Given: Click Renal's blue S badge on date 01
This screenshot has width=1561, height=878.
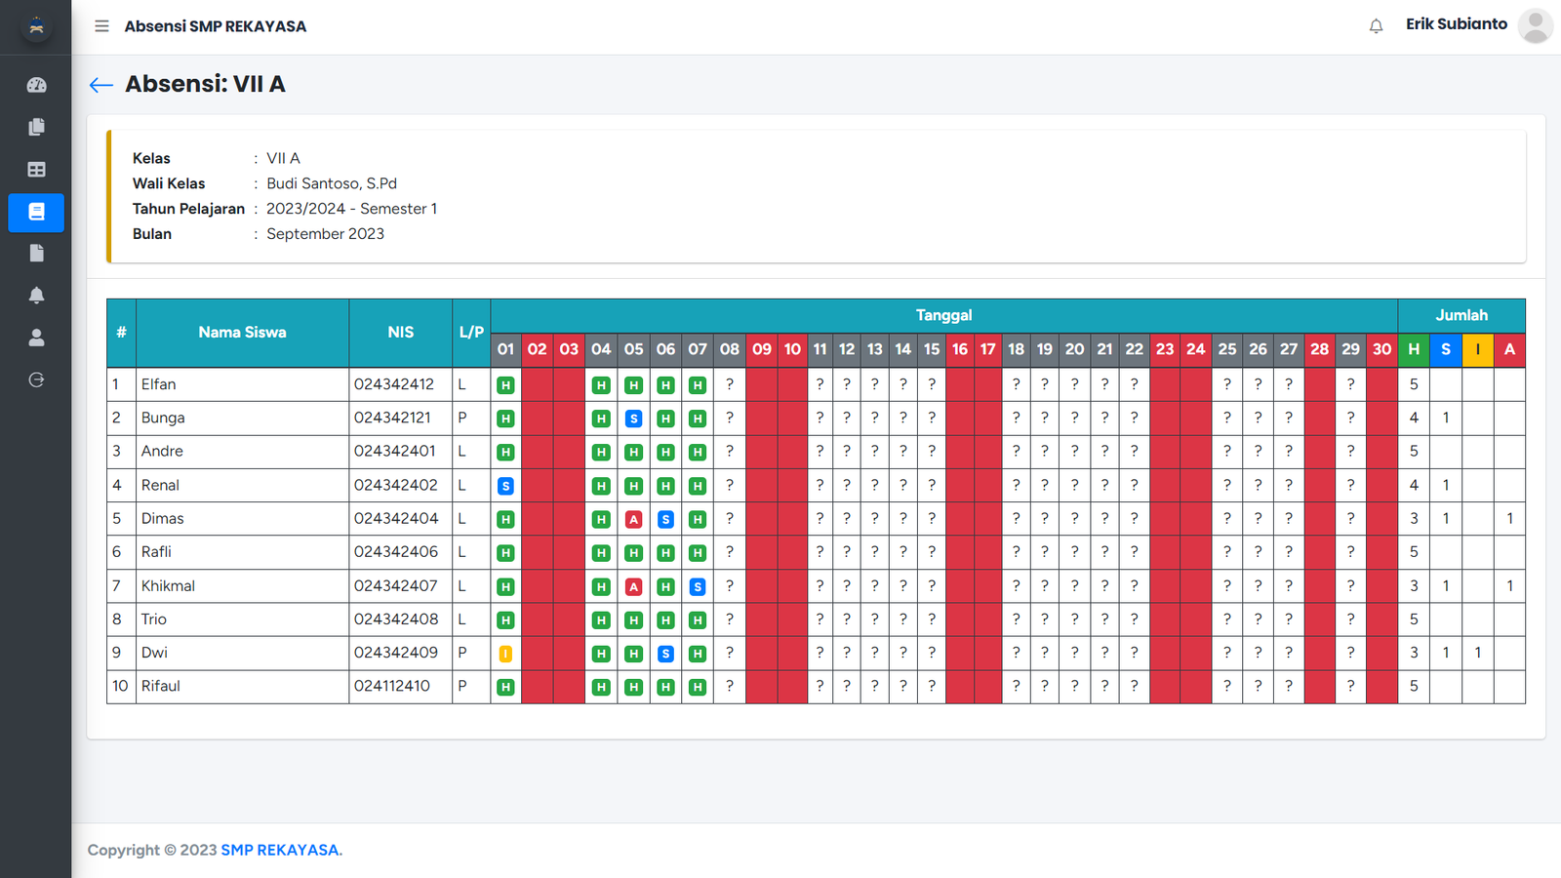Looking at the screenshot, I should point(505,486).
